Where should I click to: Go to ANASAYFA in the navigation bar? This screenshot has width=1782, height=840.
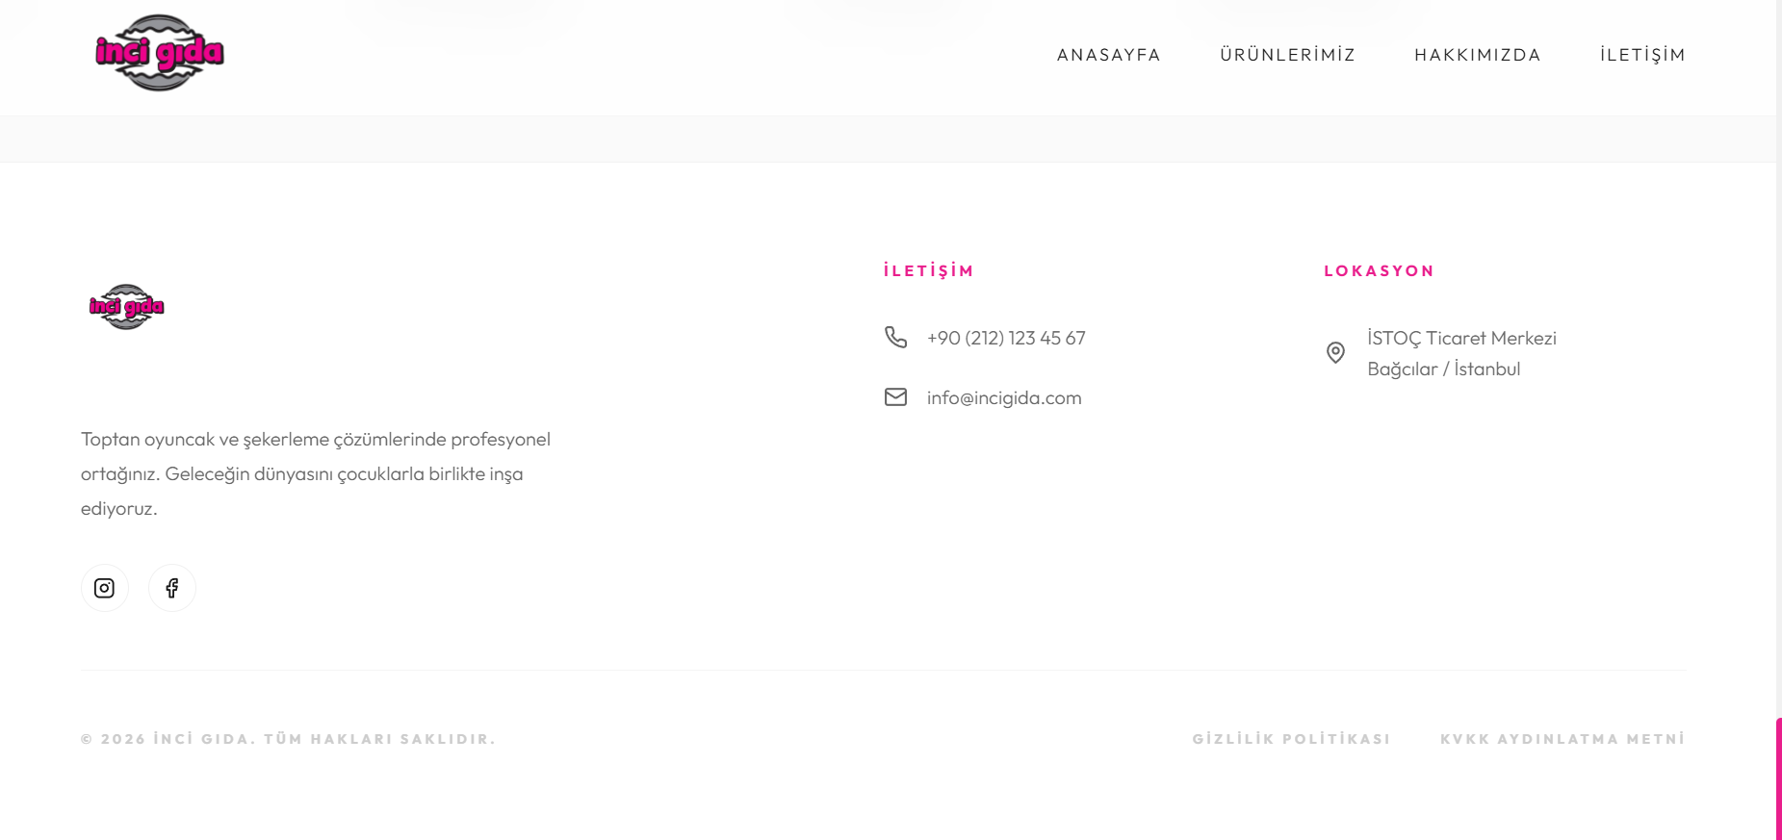[x=1108, y=55]
